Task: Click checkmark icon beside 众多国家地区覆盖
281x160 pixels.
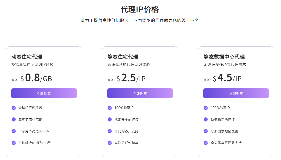Action: pos(206,131)
